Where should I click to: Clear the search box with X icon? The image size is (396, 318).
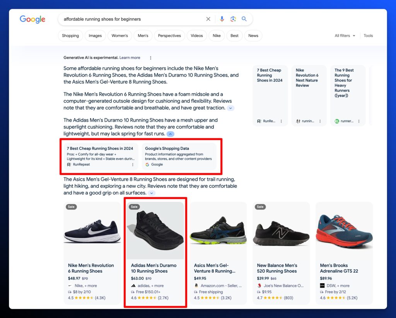[208, 19]
